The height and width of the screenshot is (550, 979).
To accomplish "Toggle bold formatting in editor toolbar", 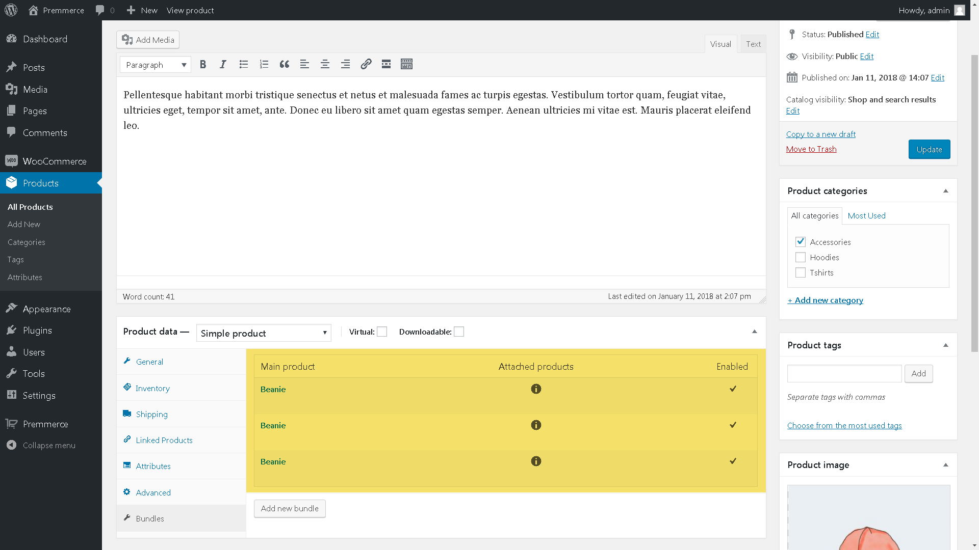I will 203,64.
